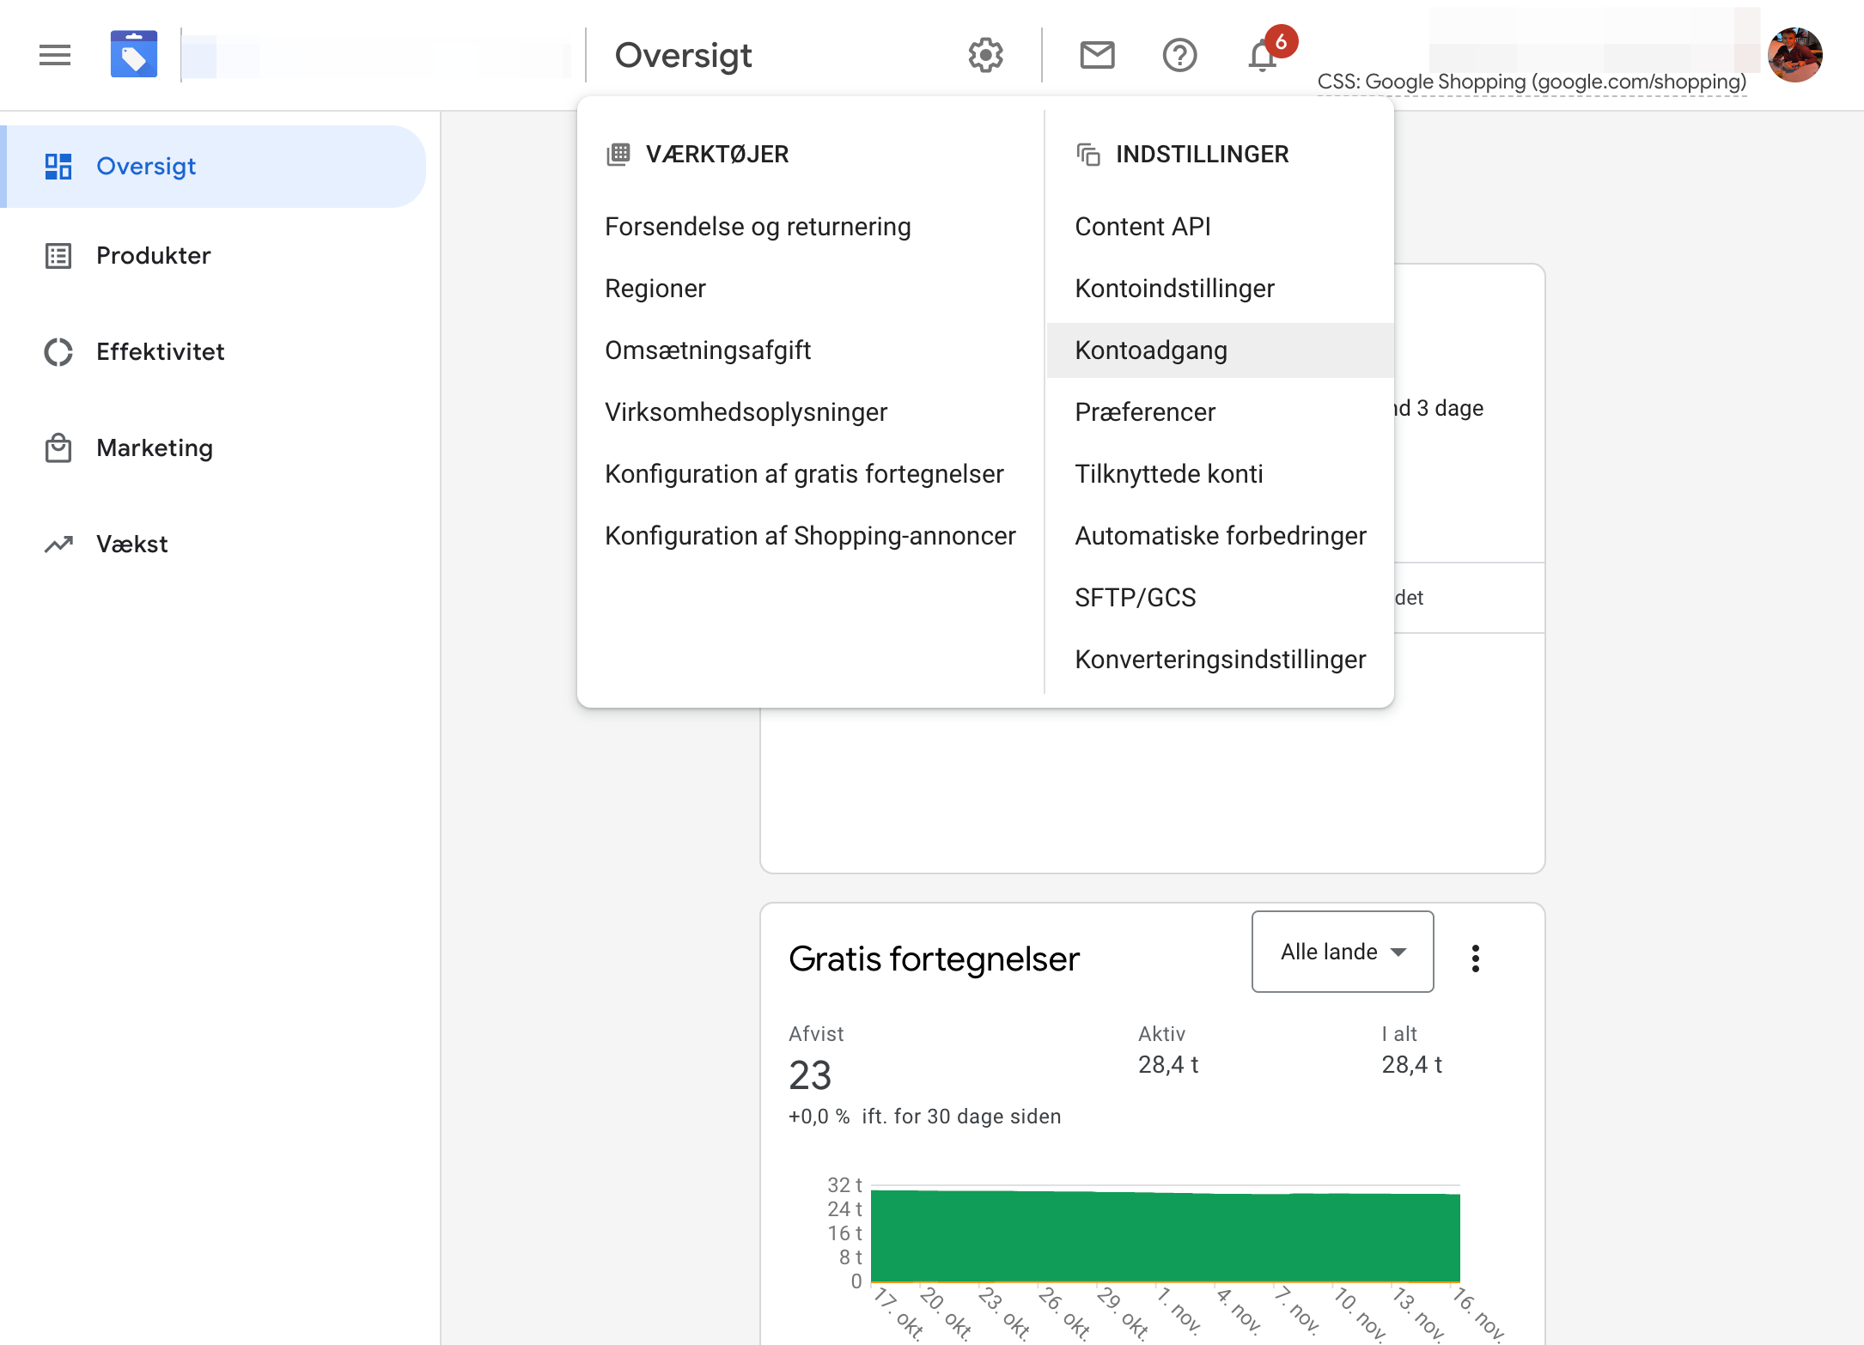The image size is (1864, 1345).
Task: Select Forsendelse og returnering
Action: tap(758, 227)
